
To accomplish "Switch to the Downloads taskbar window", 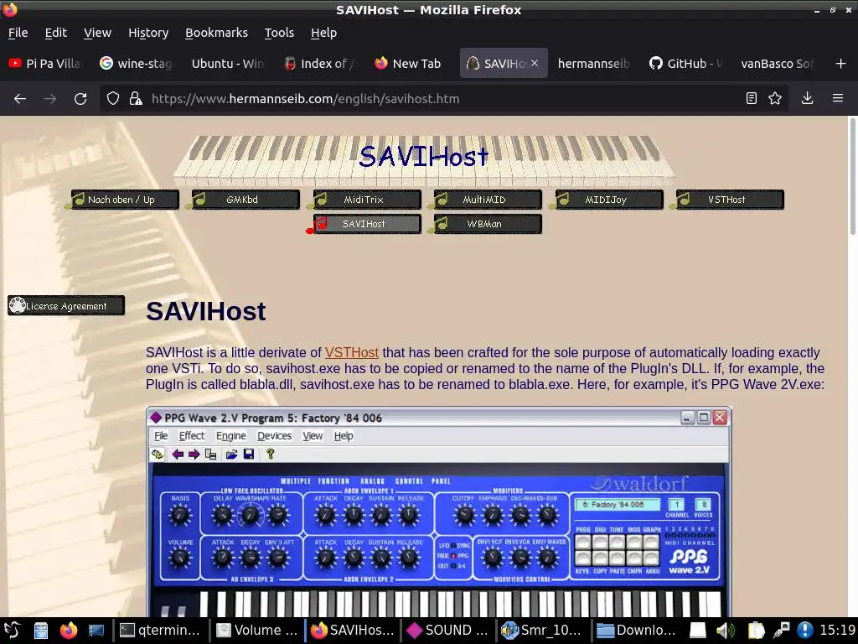I will pos(638,631).
